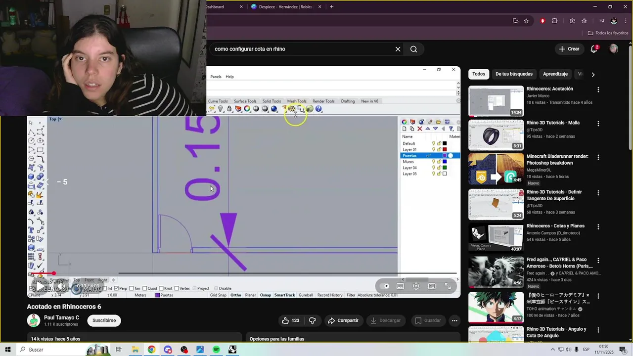Toggle Muros layer visibility bulb
Screen dimensions: 633x356
tap(434, 162)
